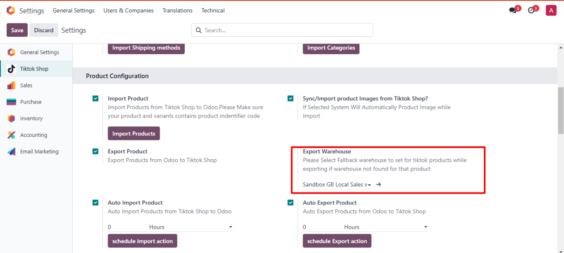
Task: Click the Import Products button
Action: pyautogui.click(x=134, y=134)
